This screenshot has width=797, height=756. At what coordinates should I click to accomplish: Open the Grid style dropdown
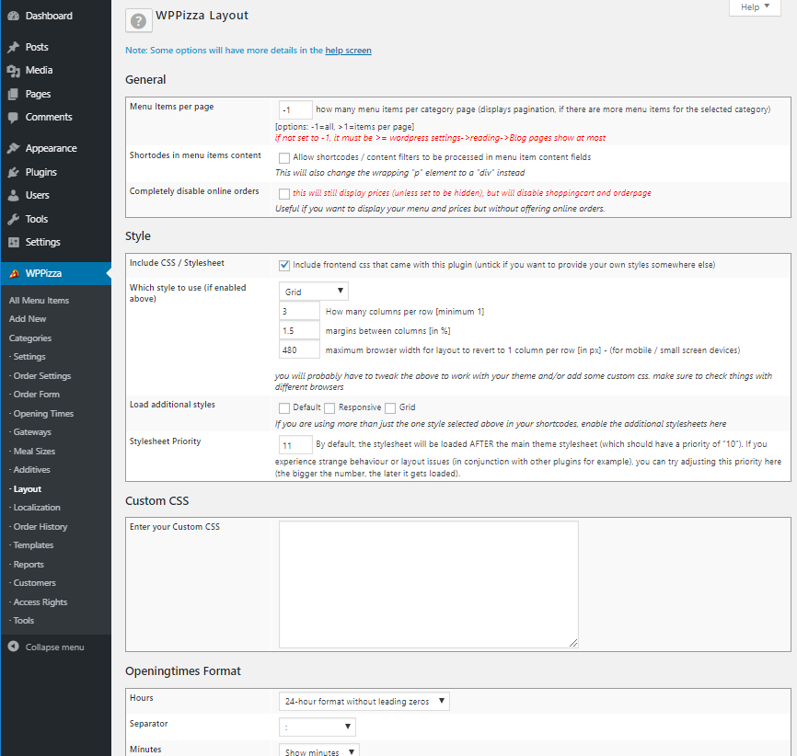[x=313, y=292]
